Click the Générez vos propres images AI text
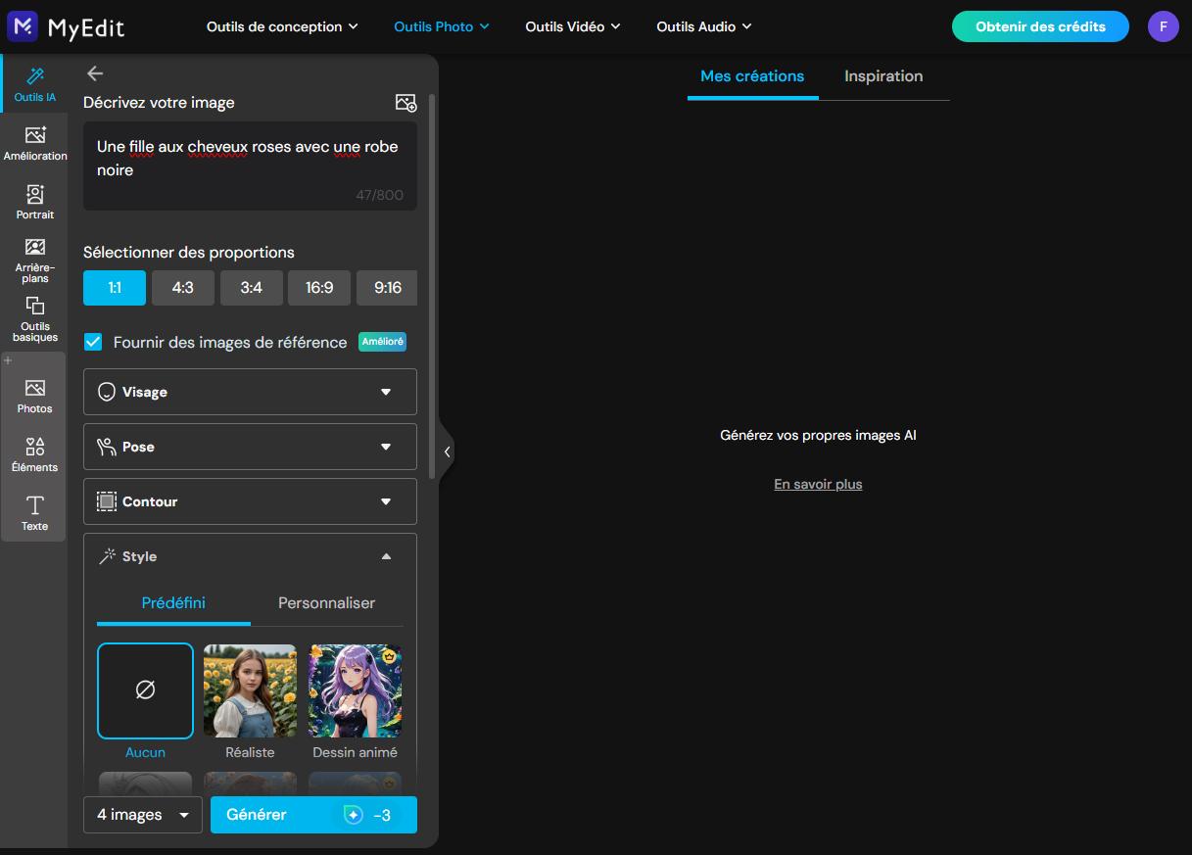 [818, 435]
